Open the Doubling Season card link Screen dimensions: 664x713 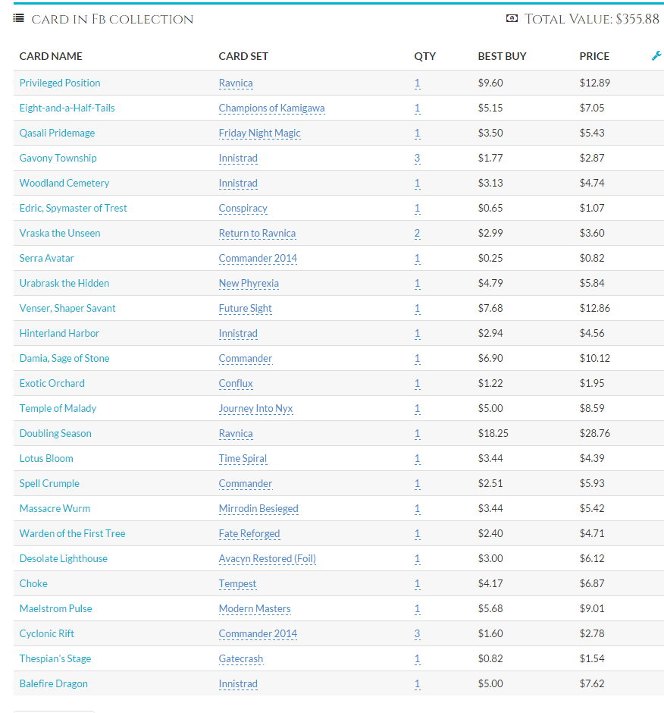[x=55, y=433]
